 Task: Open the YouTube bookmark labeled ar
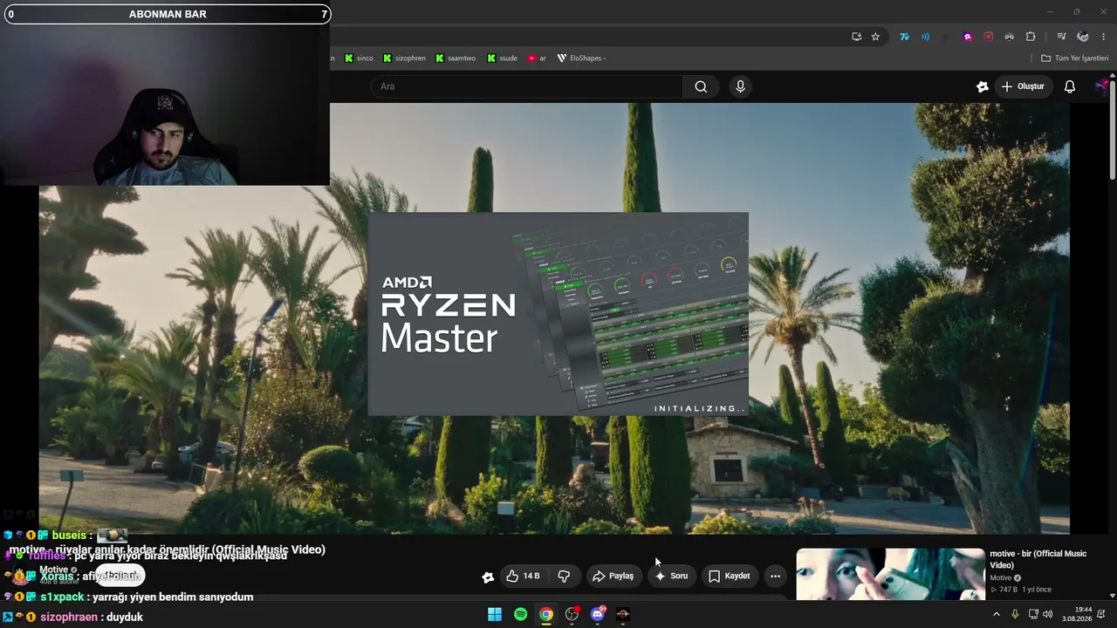(x=537, y=58)
